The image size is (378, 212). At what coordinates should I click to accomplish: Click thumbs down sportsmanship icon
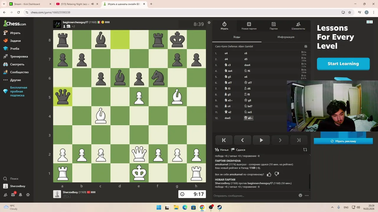tap(277, 174)
